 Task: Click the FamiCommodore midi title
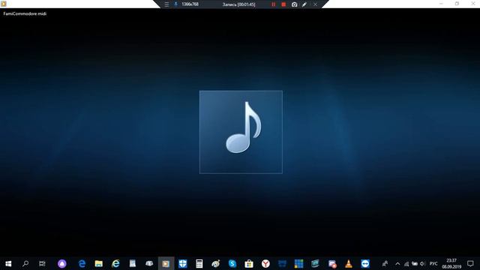coord(25,13)
